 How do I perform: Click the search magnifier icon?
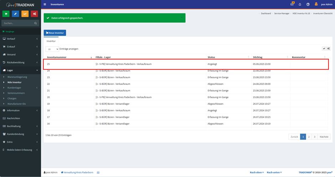click(x=35, y=23)
